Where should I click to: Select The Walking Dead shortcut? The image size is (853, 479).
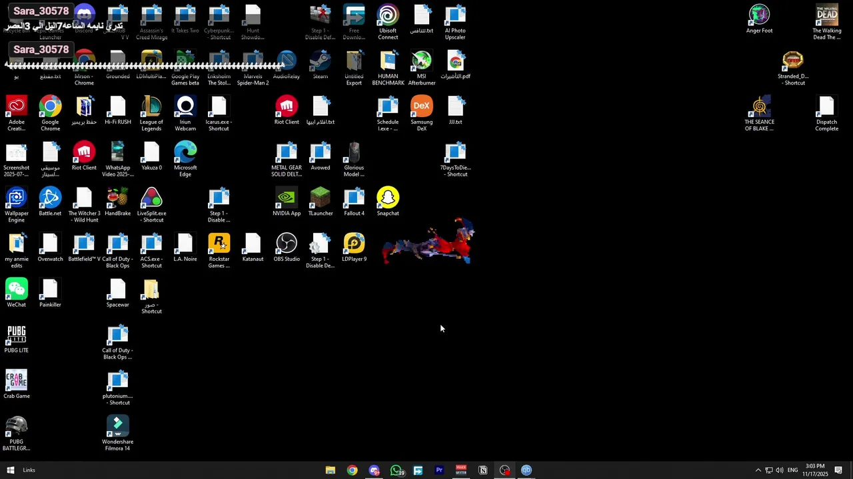coord(826,22)
